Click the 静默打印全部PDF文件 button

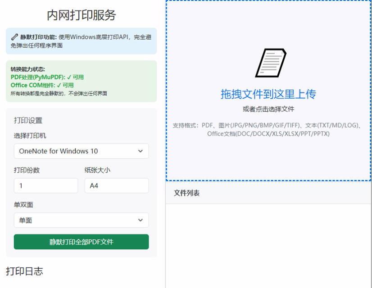click(82, 242)
